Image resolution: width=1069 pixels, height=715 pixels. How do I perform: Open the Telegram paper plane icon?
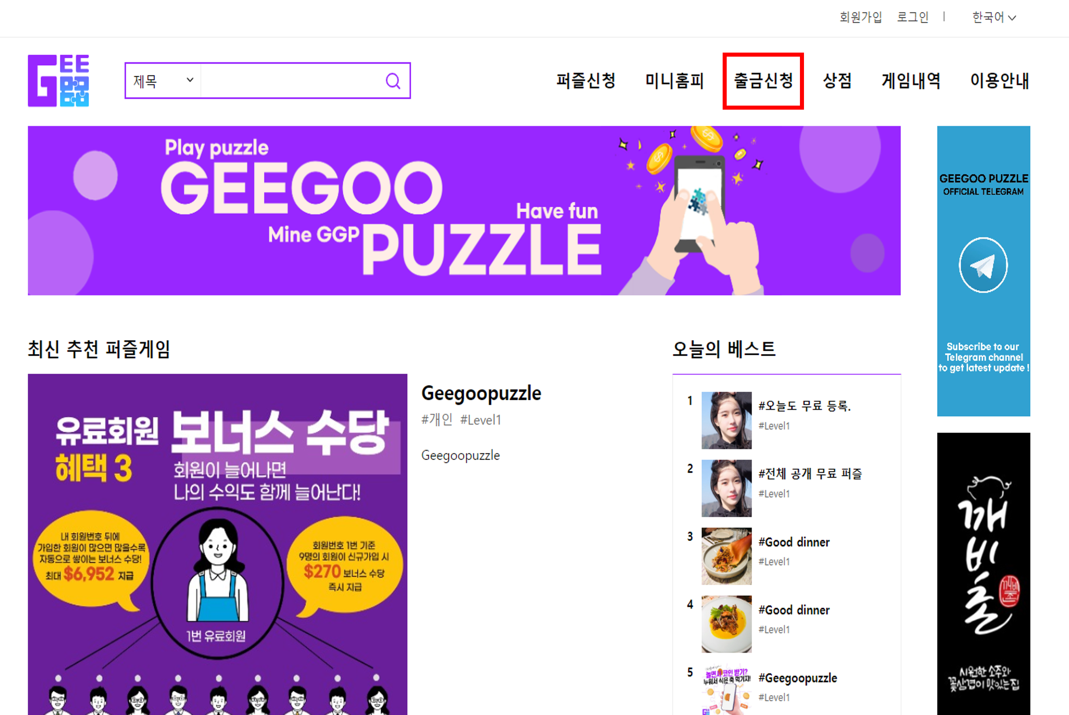click(983, 265)
